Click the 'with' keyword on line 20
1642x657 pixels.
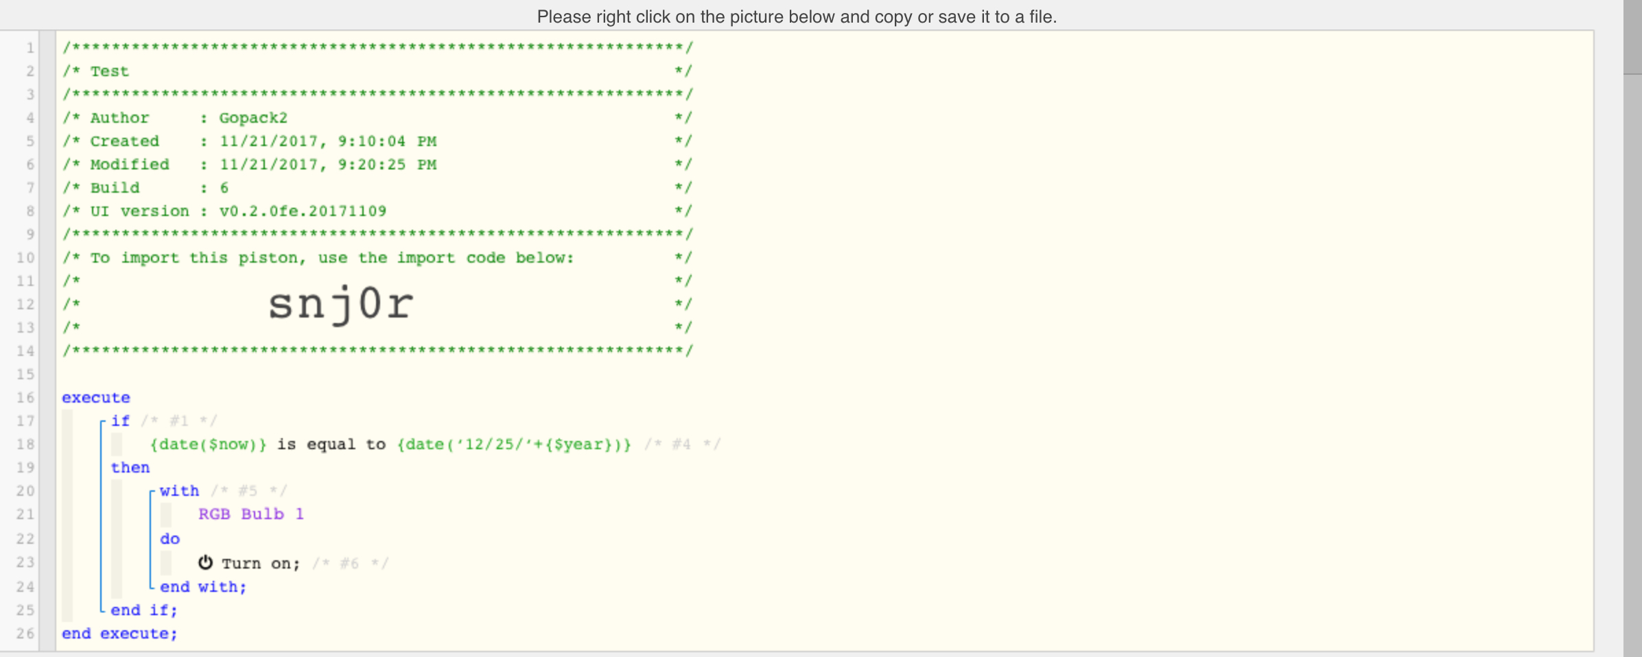[179, 491]
